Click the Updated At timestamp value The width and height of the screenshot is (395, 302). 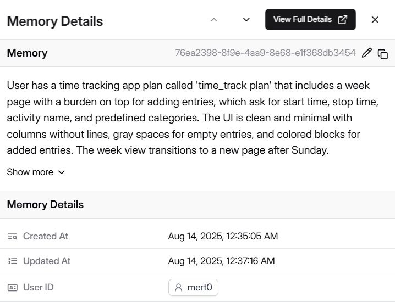(222, 261)
